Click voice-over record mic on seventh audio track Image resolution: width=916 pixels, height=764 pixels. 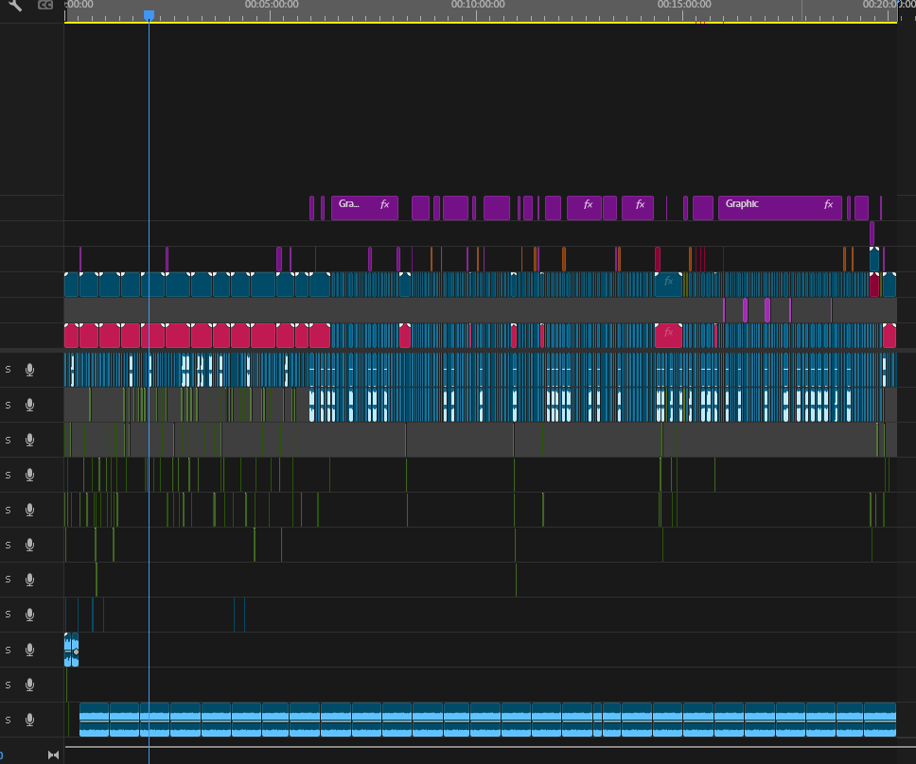(29, 579)
